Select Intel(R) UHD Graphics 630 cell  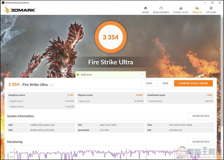click(x=52, y=125)
